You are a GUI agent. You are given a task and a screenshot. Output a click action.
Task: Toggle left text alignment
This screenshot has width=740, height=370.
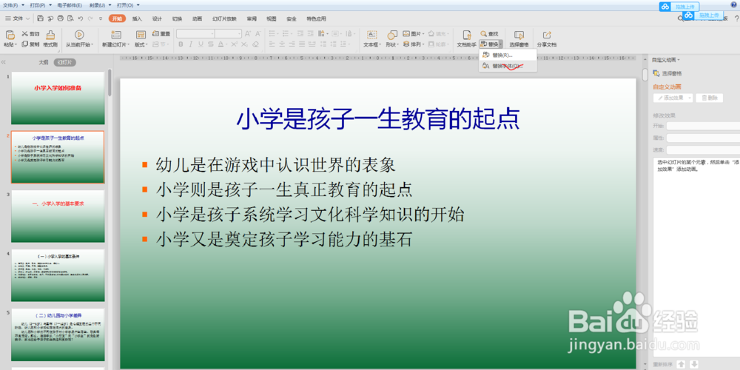tap(272, 44)
